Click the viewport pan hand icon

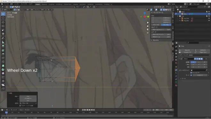[x=148, y=26]
